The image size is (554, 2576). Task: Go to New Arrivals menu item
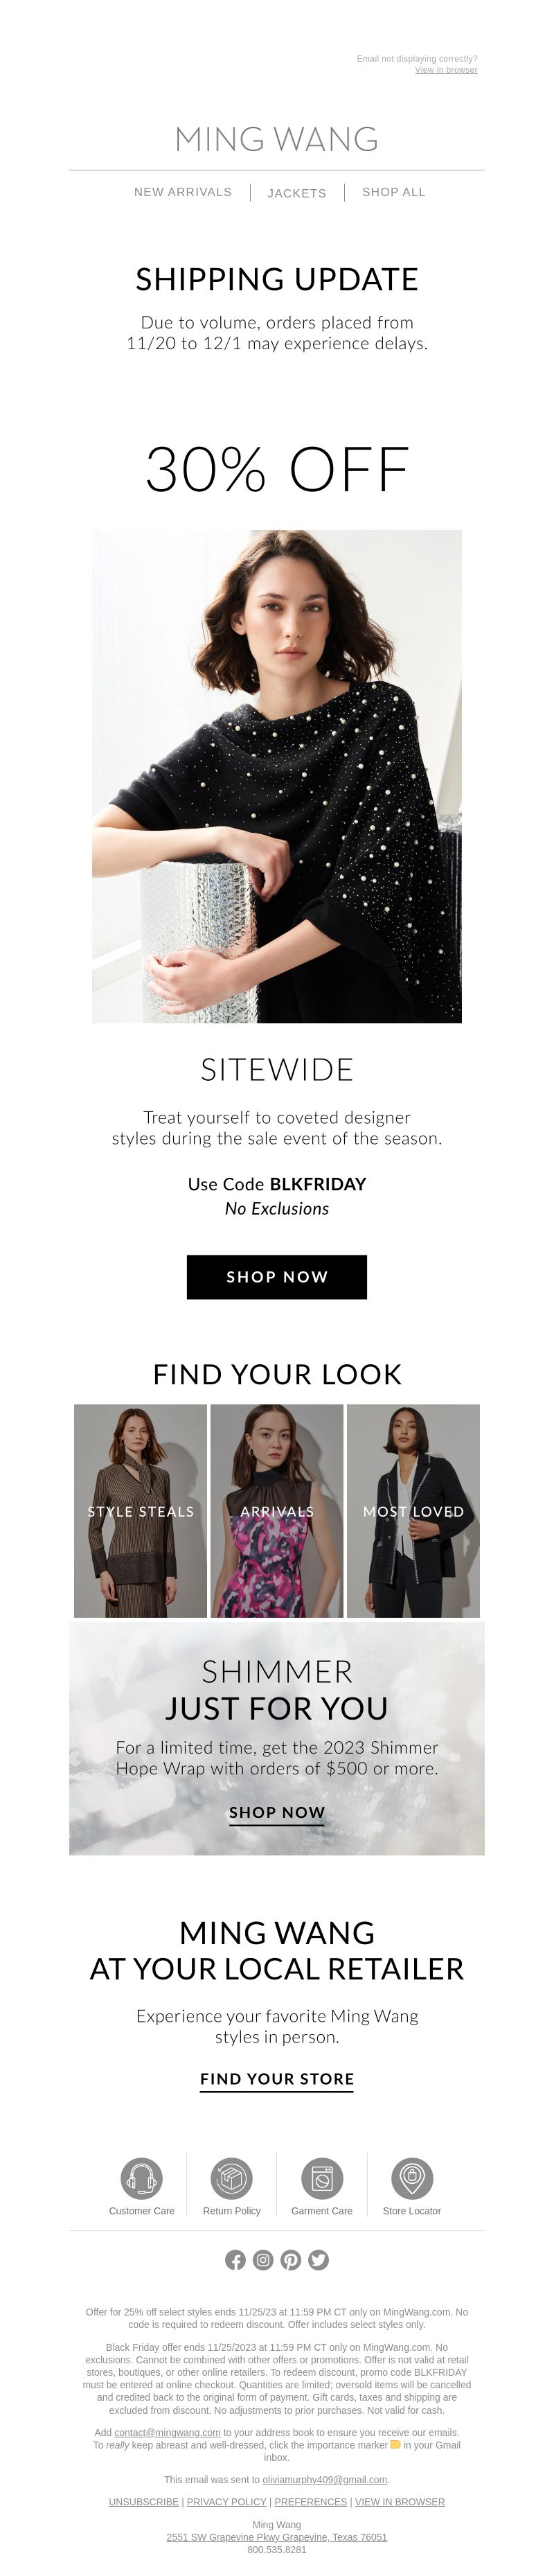183,192
